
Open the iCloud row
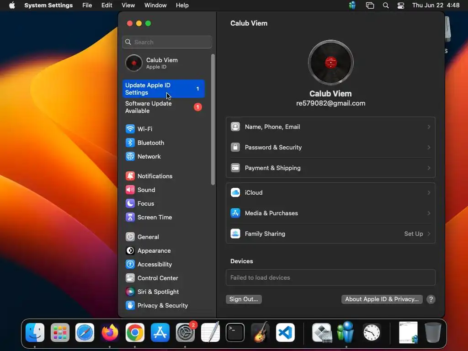(x=331, y=193)
